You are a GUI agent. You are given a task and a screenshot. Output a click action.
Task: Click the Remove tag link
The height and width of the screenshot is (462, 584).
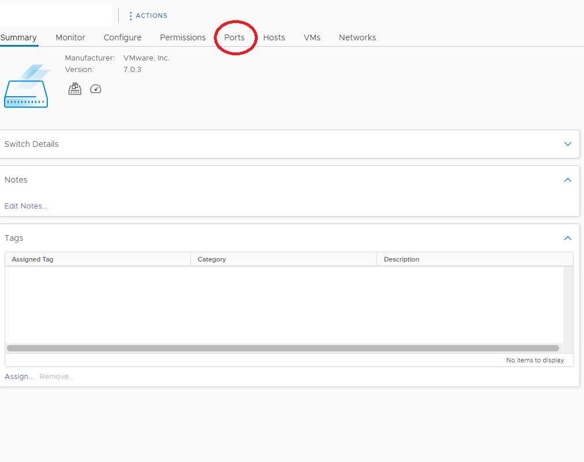click(56, 376)
